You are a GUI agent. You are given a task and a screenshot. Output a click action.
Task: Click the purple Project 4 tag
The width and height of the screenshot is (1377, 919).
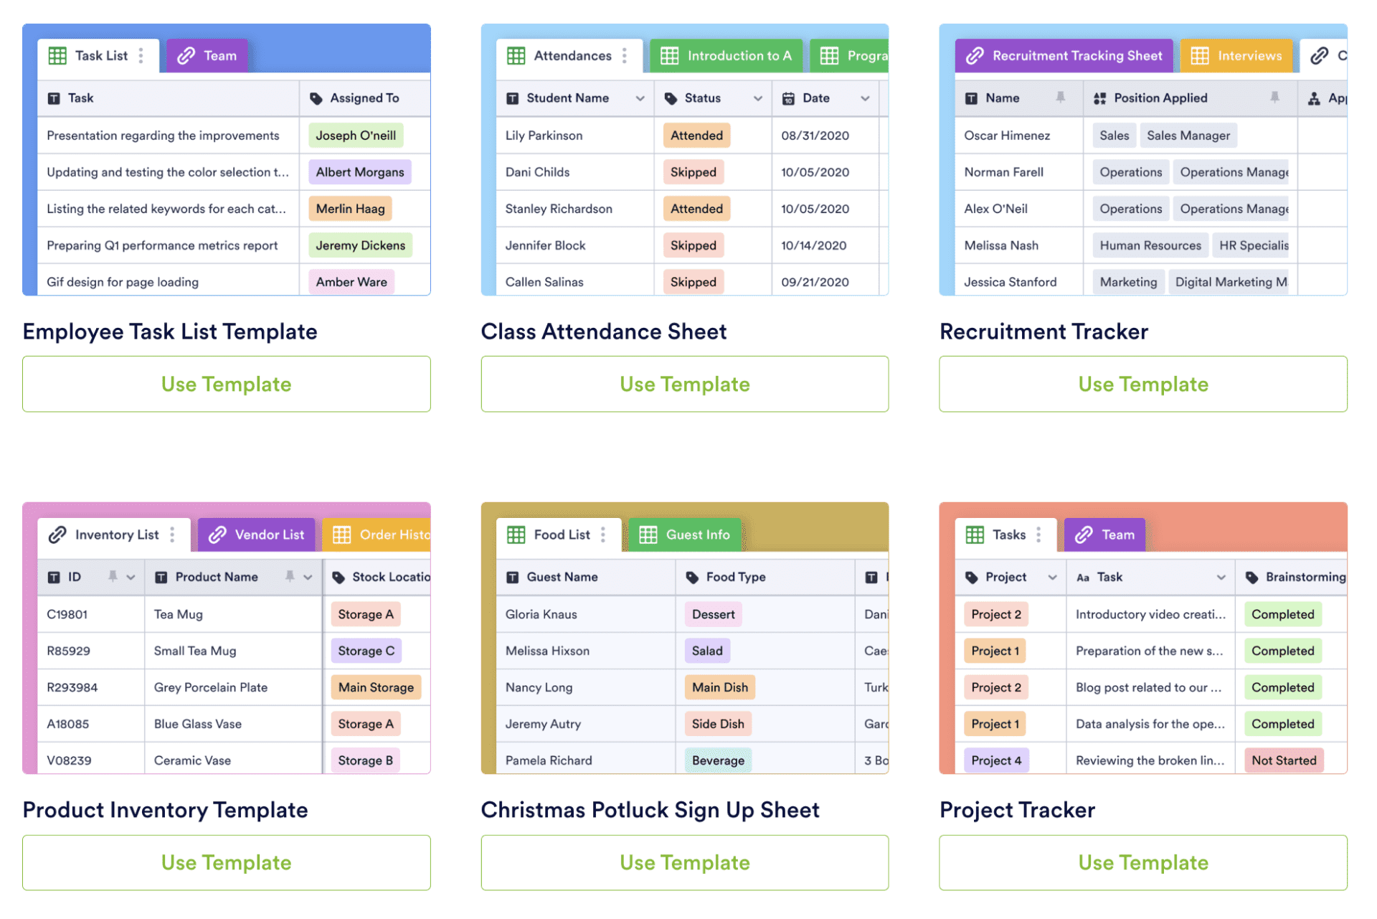996,760
